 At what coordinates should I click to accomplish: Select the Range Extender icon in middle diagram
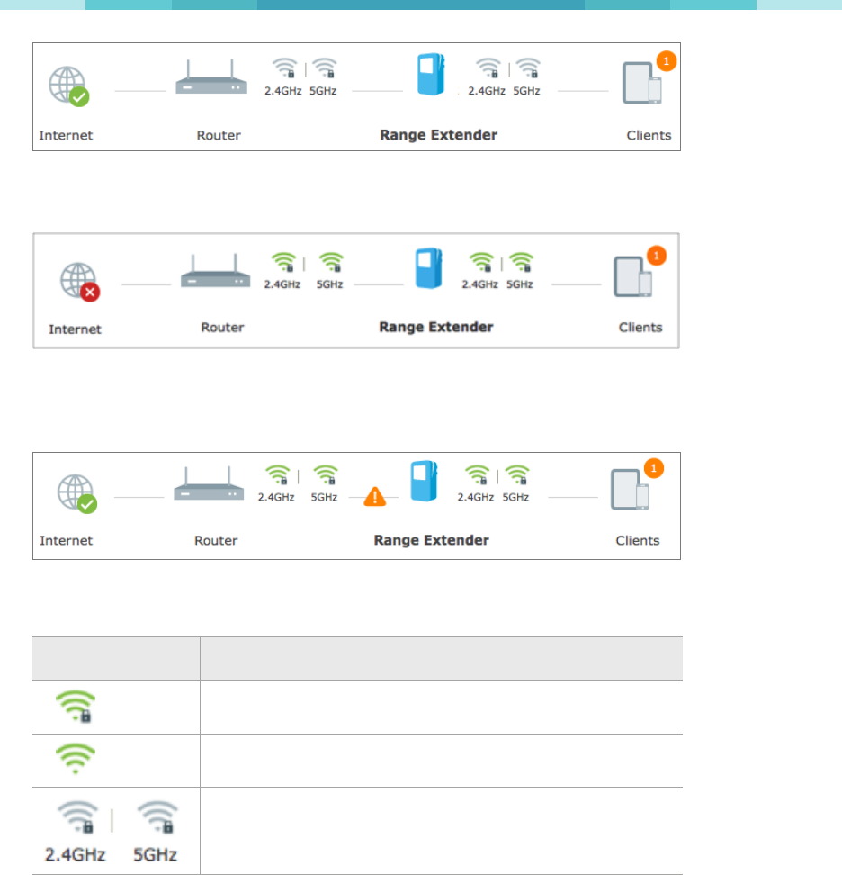[x=429, y=268]
